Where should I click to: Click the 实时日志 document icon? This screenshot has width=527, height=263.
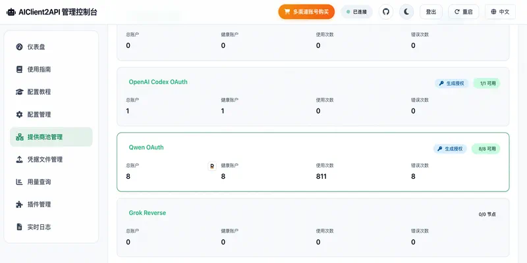[20, 227]
